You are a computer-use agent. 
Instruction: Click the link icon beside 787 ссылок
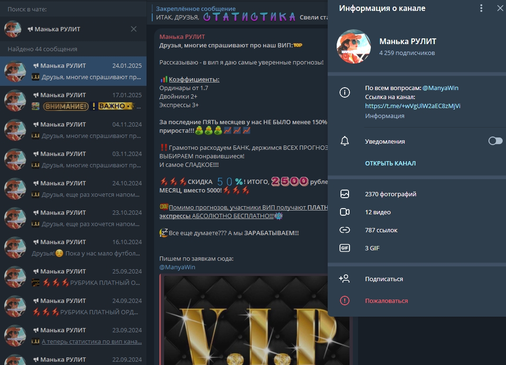[345, 230]
